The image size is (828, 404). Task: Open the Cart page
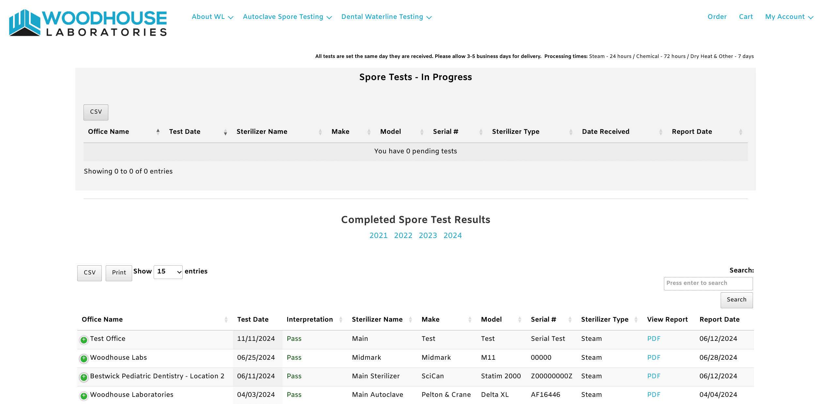(x=746, y=17)
